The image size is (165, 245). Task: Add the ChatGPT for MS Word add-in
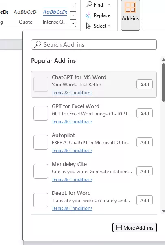click(145, 84)
